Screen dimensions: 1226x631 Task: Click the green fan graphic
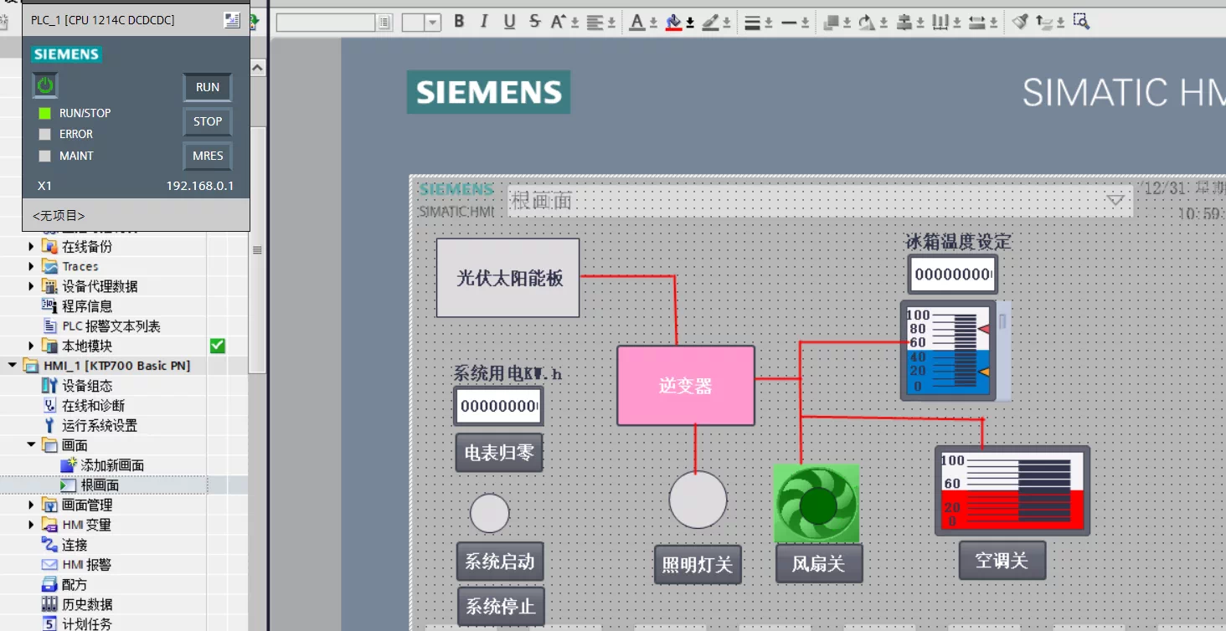(816, 504)
